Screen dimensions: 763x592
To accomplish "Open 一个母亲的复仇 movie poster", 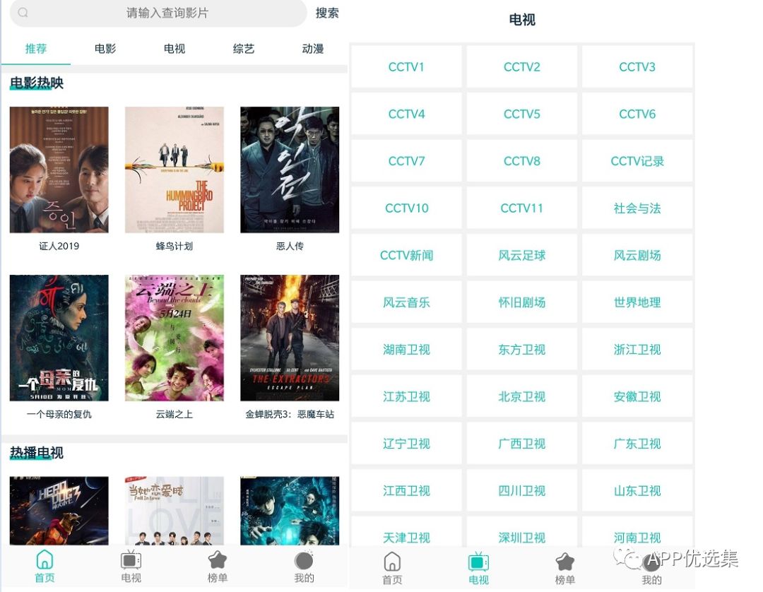I will coord(59,338).
